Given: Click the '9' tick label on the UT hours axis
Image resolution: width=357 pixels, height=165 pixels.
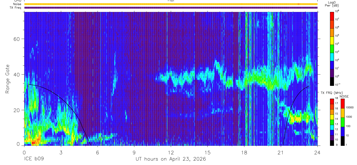Looking at the screenshot, I should pos(134,152).
